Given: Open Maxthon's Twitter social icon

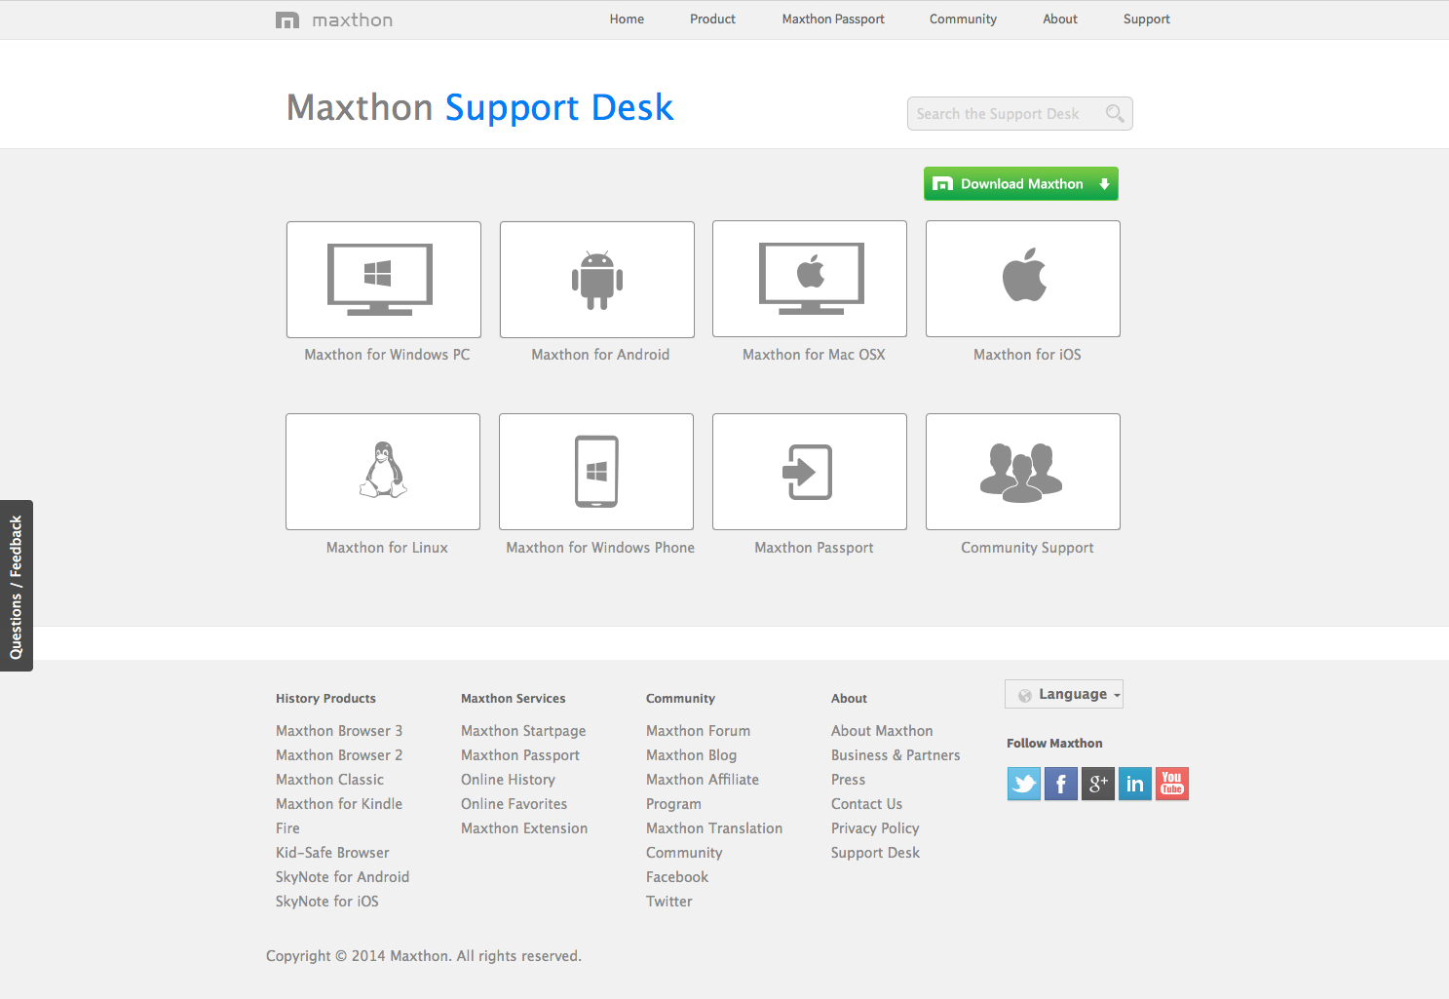Looking at the screenshot, I should tap(1023, 784).
